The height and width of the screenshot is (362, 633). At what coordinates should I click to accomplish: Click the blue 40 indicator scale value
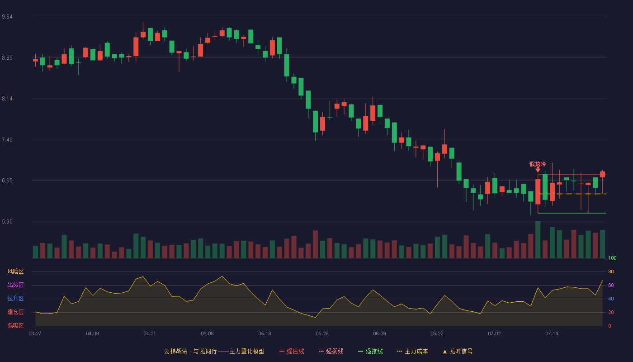pos(611,299)
